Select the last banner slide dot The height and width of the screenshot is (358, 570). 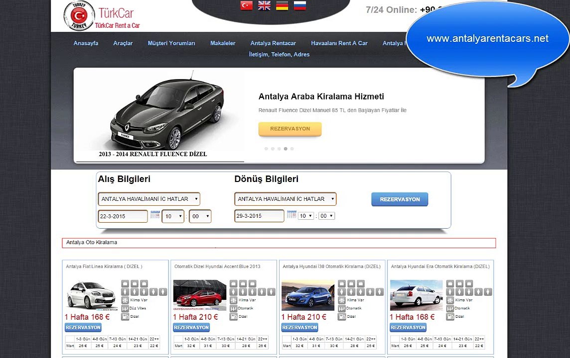coord(292,149)
